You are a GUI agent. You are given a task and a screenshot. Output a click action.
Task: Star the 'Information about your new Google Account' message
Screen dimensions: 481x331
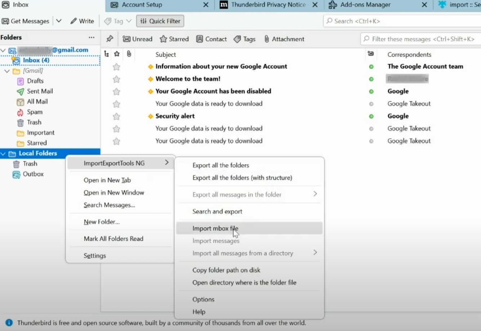point(116,67)
